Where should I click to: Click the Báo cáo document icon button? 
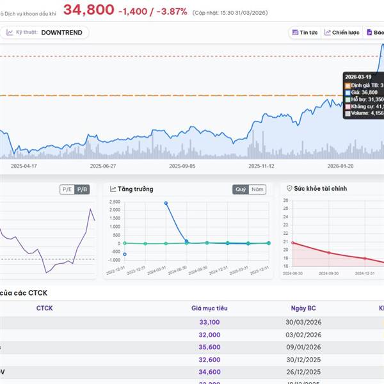tap(369, 33)
